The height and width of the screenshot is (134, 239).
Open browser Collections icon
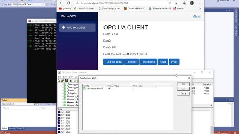(x=184, y=3)
